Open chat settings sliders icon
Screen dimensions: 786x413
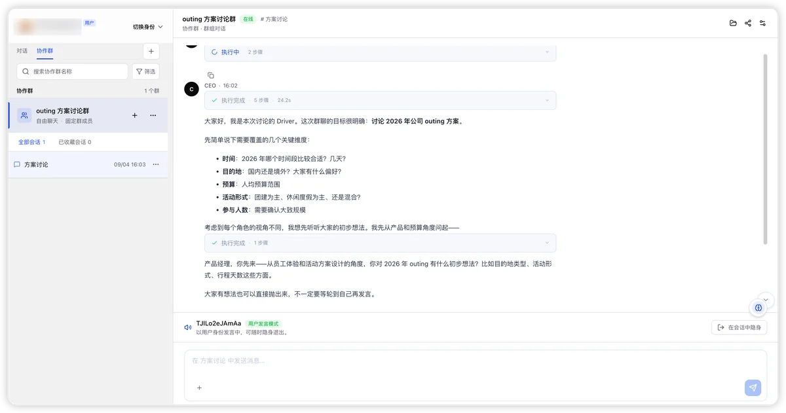[x=763, y=23]
